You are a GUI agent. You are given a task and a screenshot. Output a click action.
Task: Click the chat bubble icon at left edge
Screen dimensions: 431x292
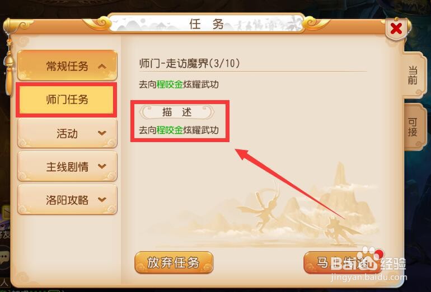[4, 257]
